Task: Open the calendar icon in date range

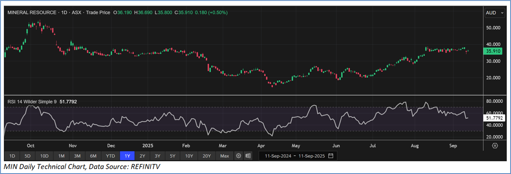Action: coord(331,155)
